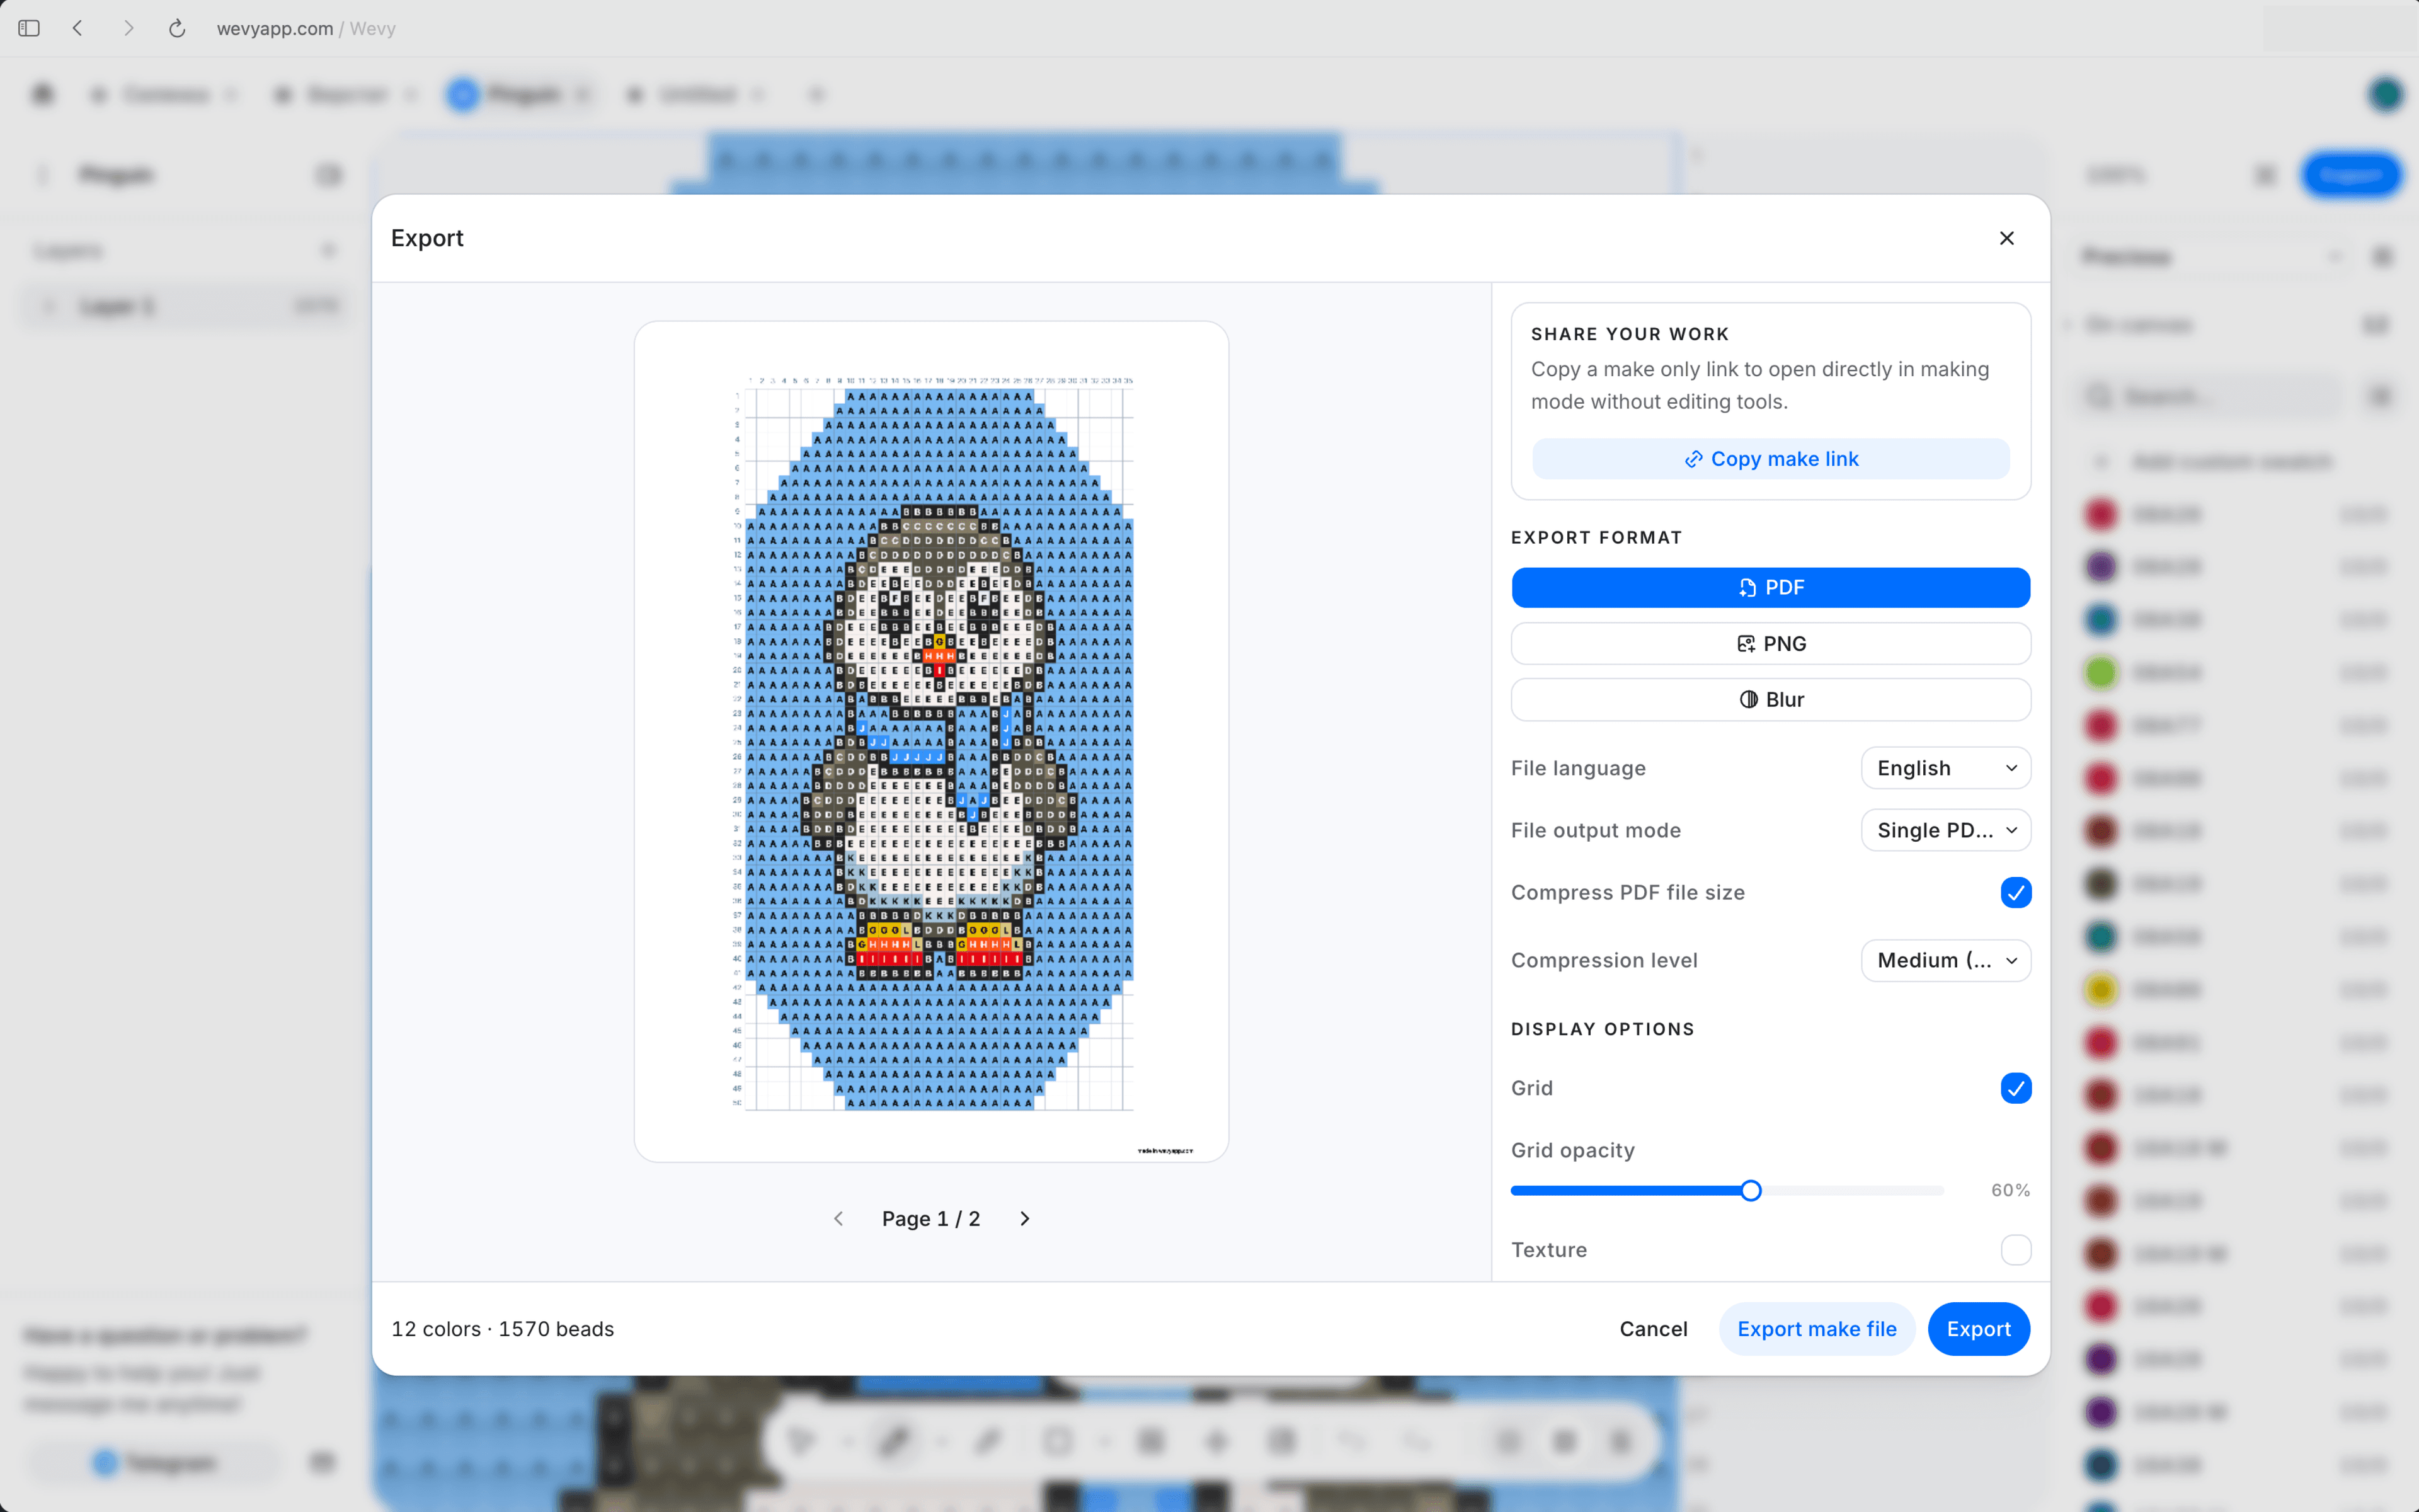The height and width of the screenshot is (1512, 2419).
Task: Click the SHARE YOUR WORK heading
Action: pos(1629,334)
